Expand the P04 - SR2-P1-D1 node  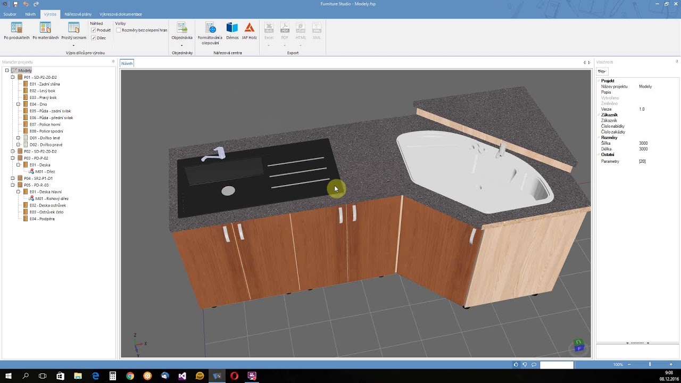13,178
